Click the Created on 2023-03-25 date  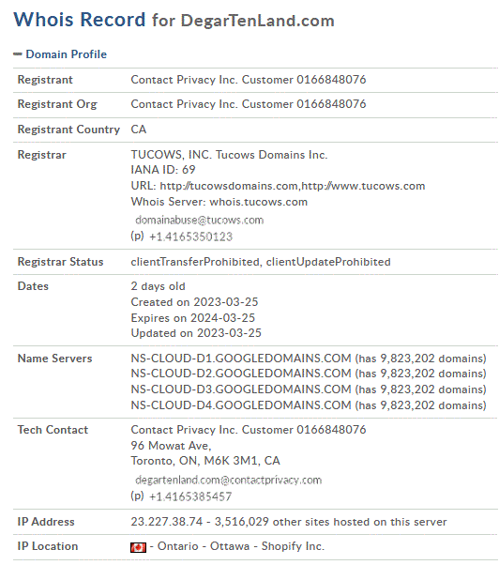[194, 302]
